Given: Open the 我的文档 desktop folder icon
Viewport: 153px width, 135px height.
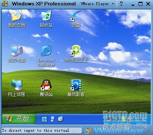Looking at the screenshot, I should pos(16,16).
